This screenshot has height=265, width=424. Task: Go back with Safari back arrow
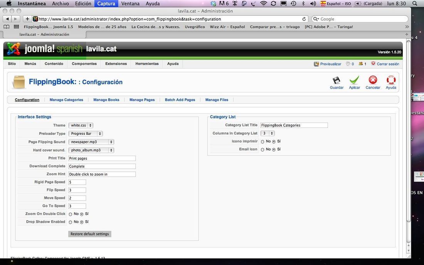[x=7, y=19]
